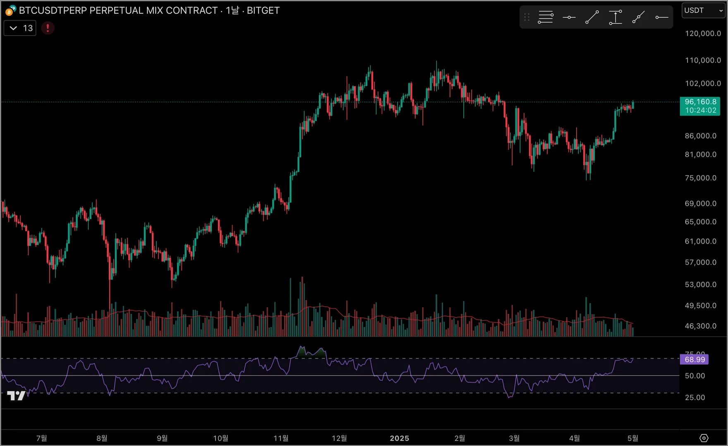Click the 81,000.0 price scale label
The height and width of the screenshot is (446, 728).
pos(701,154)
